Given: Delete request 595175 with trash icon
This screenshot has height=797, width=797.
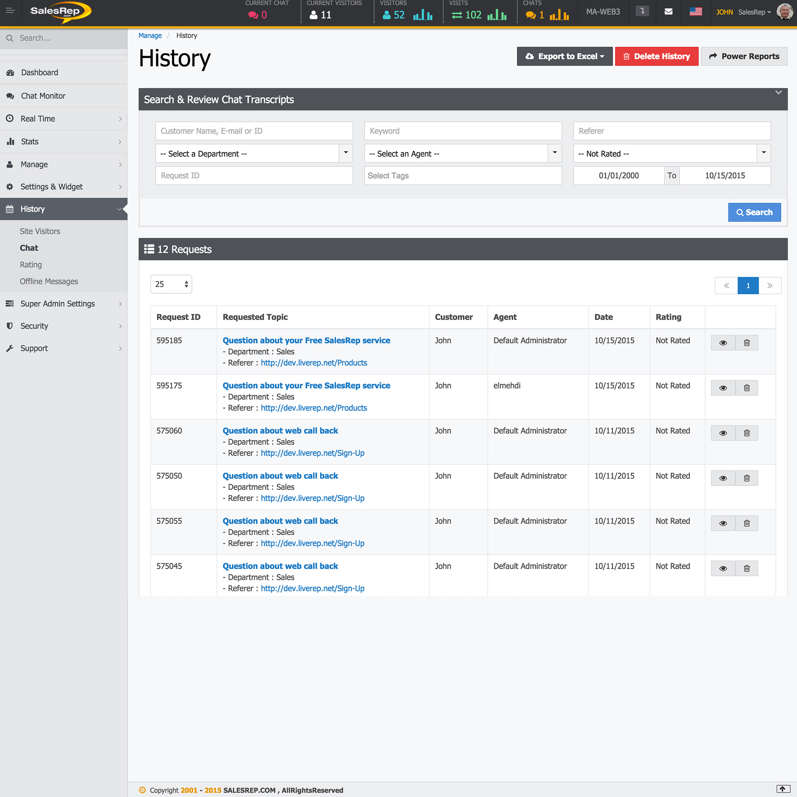Looking at the screenshot, I should pos(747,388).
